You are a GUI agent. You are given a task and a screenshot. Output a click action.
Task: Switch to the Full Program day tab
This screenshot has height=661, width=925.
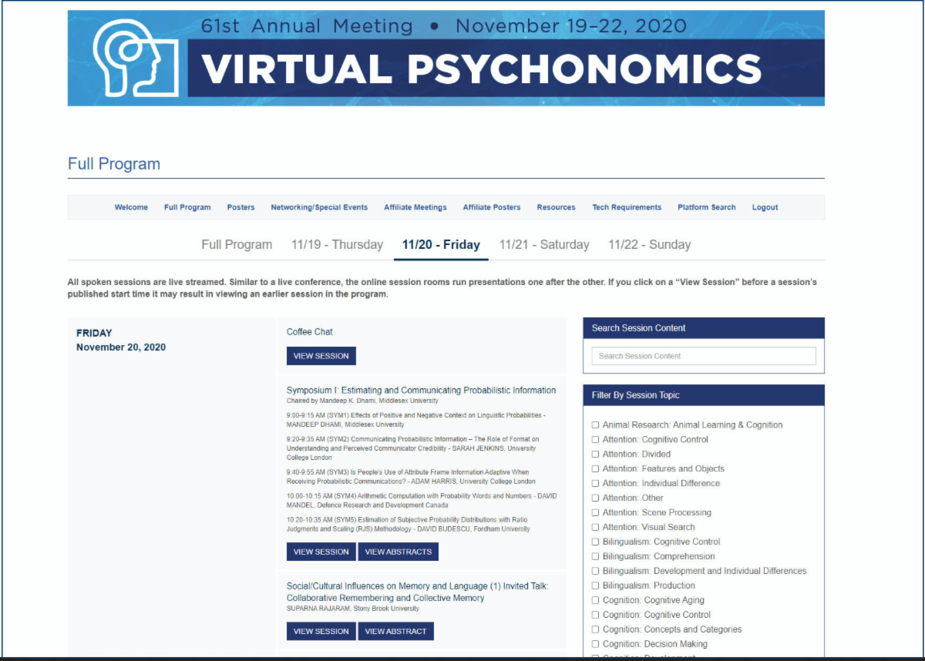click(x=237, y=245)
